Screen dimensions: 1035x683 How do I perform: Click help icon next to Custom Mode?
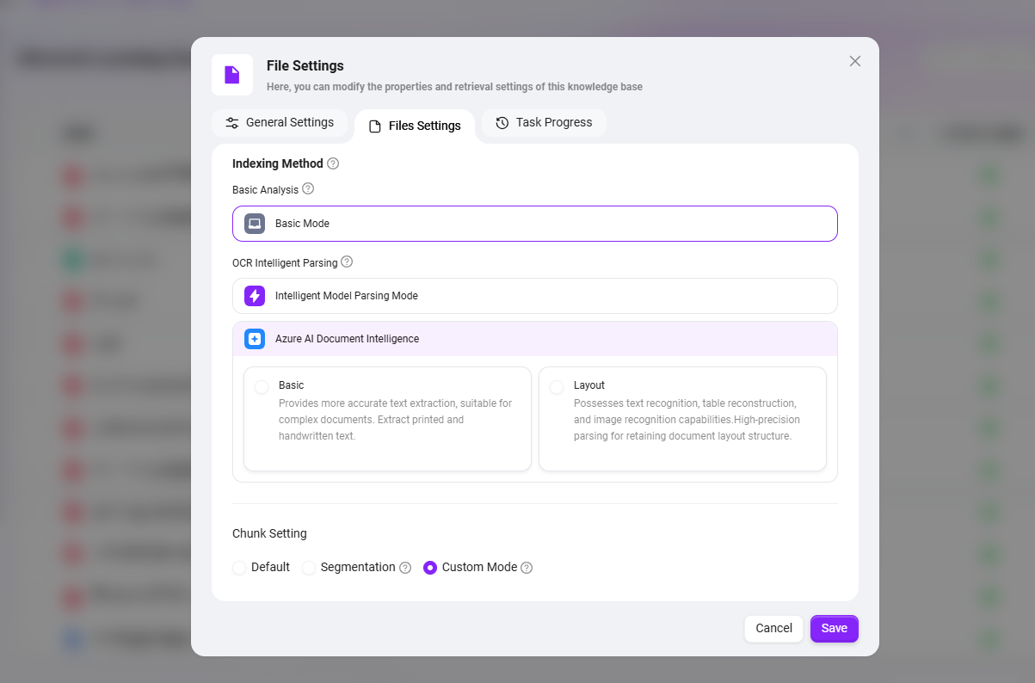[x=527, y=568]
